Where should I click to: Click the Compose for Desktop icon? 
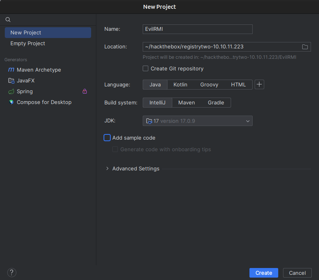(x=11, y=102)
